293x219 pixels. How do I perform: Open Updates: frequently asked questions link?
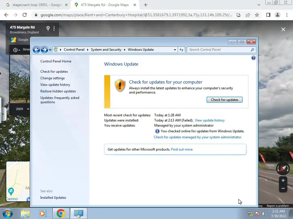coord(60,100)
